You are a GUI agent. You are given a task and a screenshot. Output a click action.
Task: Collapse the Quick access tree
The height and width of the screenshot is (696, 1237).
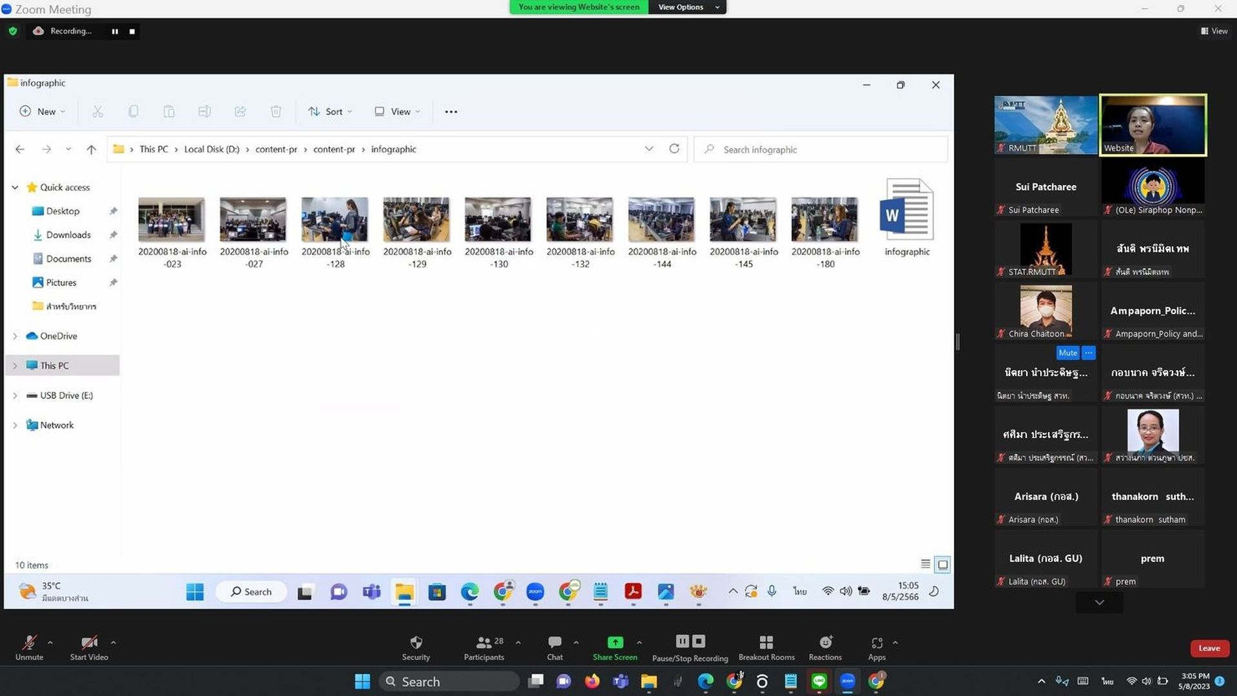coord(15,187)
